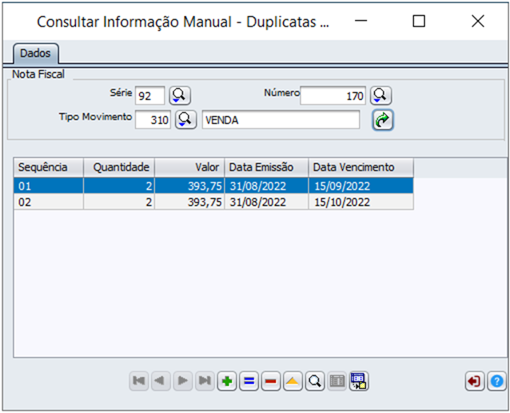The image size is (510, 413).
Task: Open the Tipo Movimento lookup button
Action: 185,119
